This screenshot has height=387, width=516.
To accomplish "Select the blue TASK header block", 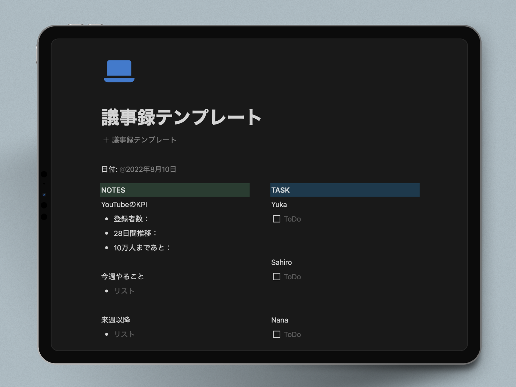I will (x=345, y=190).
